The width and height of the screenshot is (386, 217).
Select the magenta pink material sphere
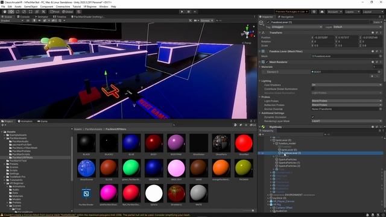coord(109,193)
